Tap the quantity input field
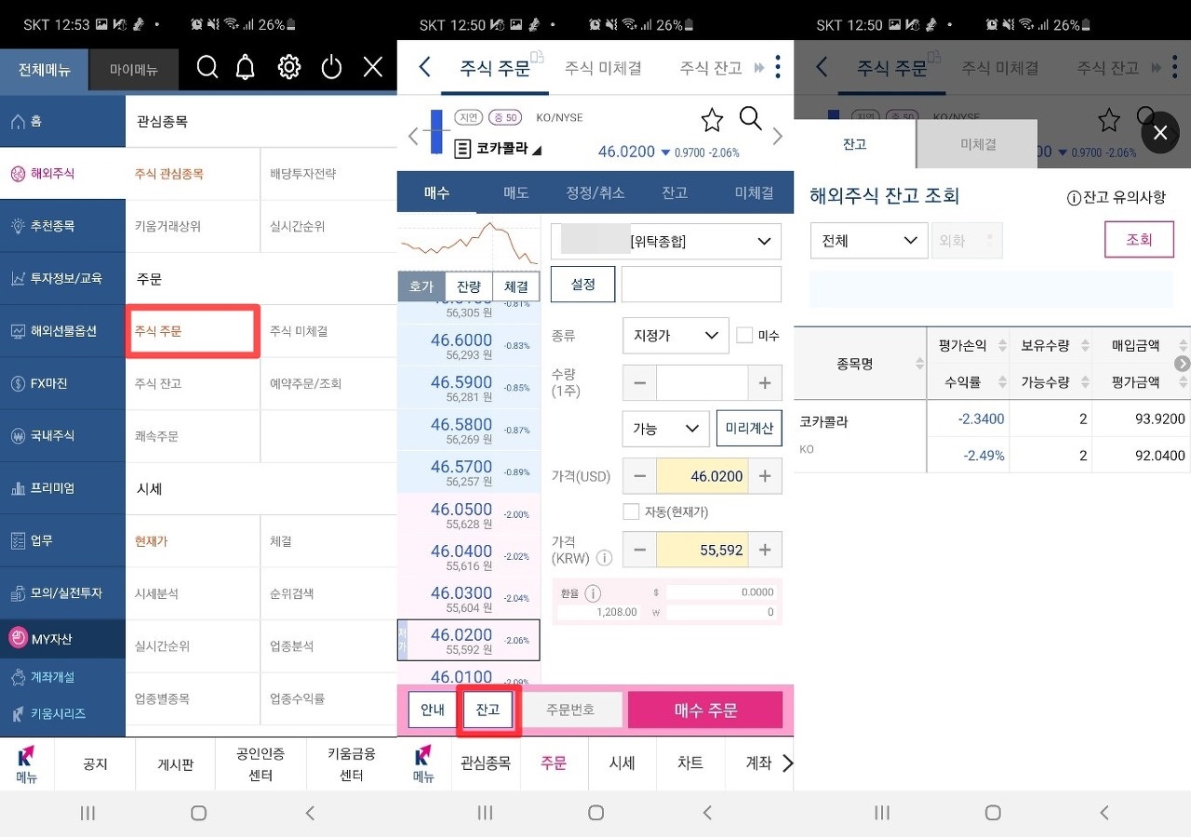 (x=703, y=382)
